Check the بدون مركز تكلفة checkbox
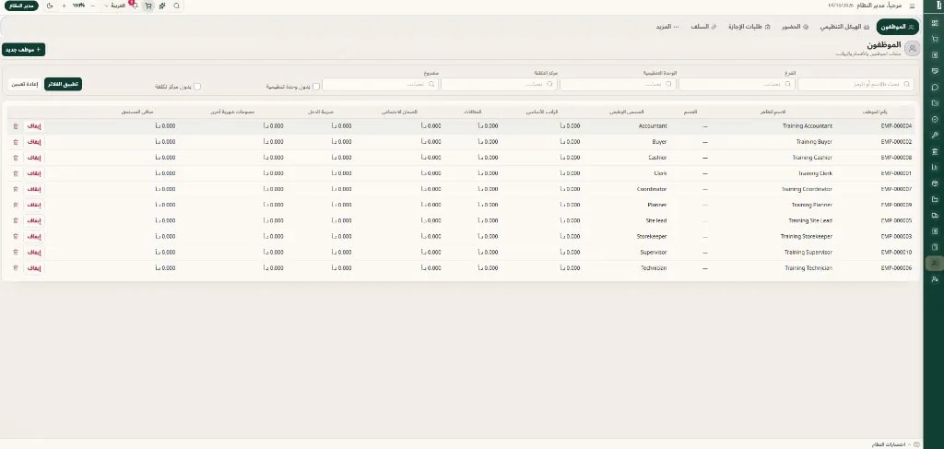Image resolution: width=944 pixels, height=449 pixels. click(197, 87)
